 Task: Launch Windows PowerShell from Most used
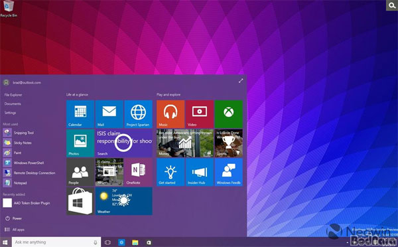pyautogui.click(x=24, y=163)
